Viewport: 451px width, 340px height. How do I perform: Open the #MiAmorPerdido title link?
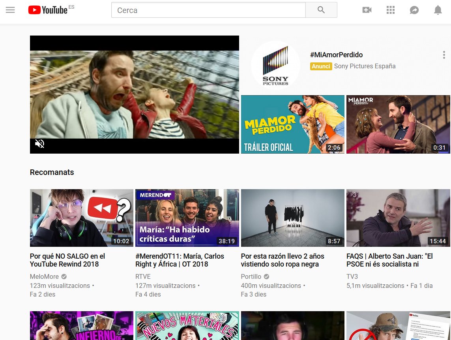coord(336,55)
